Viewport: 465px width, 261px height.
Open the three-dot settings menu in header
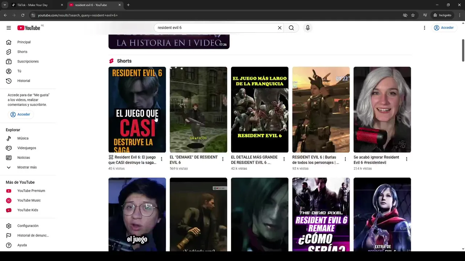click(424, 28)
